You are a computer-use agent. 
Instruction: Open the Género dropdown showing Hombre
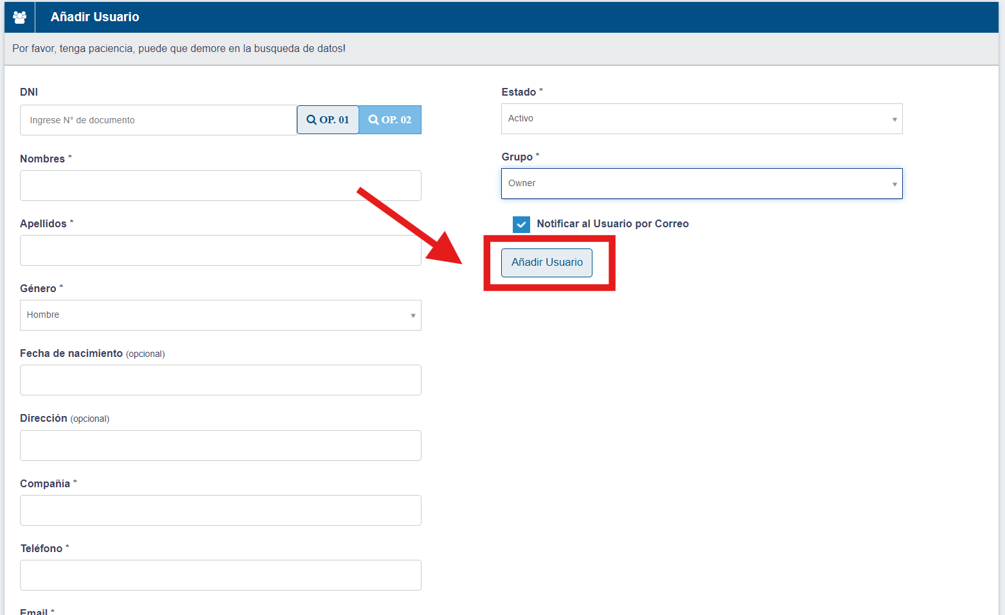coord(220,315)
